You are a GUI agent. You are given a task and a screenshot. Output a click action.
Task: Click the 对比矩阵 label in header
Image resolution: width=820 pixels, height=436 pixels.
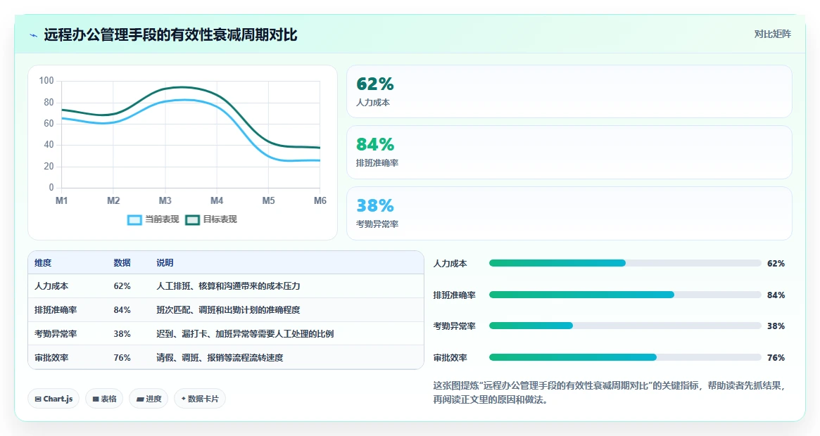tap(772, 34)
